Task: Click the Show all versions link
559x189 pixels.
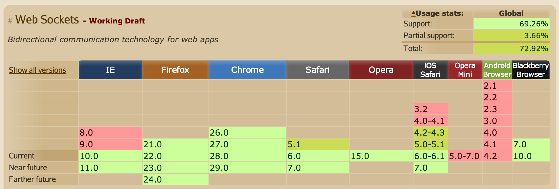Action: 37,70
